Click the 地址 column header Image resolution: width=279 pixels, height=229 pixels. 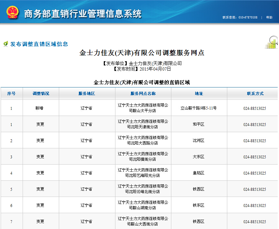(199, 94)
